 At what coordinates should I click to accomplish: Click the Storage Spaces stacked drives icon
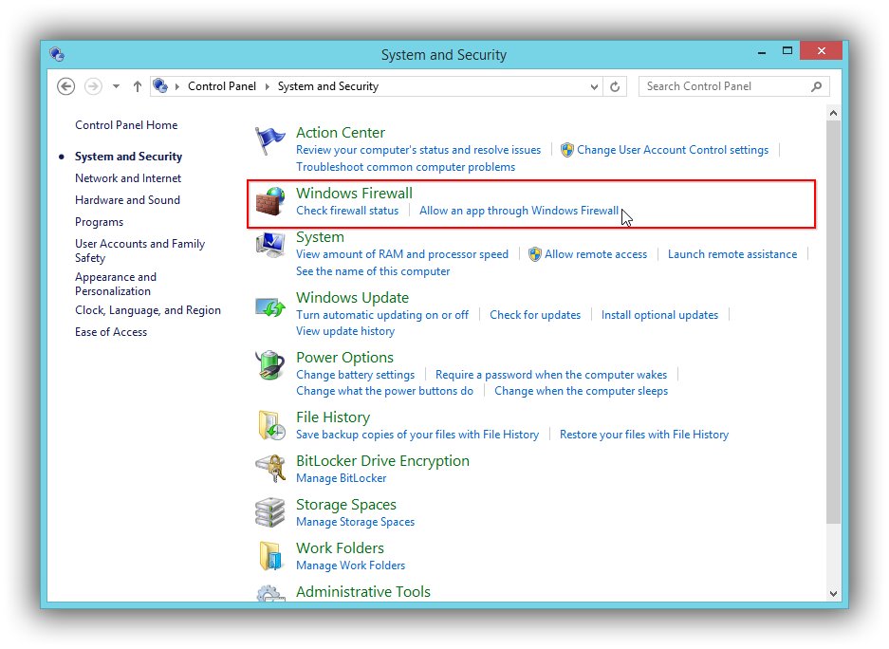pos(269,512)
